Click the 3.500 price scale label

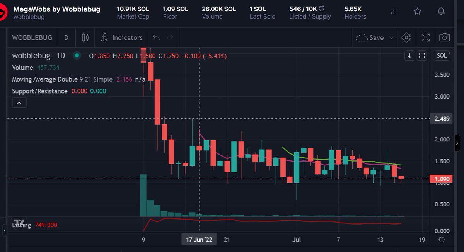point(442,75)
